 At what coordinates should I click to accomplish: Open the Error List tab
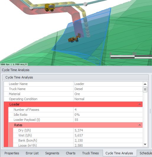coord(32,153)
